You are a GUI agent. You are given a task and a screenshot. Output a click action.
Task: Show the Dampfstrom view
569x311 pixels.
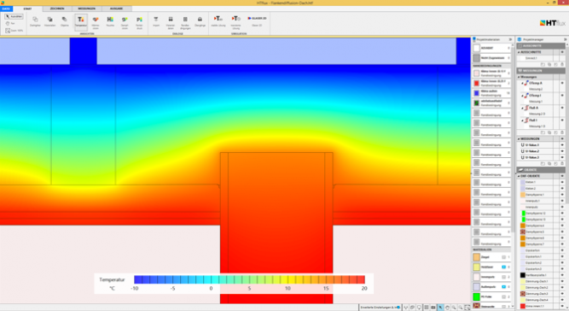click(x=125, y=22)
